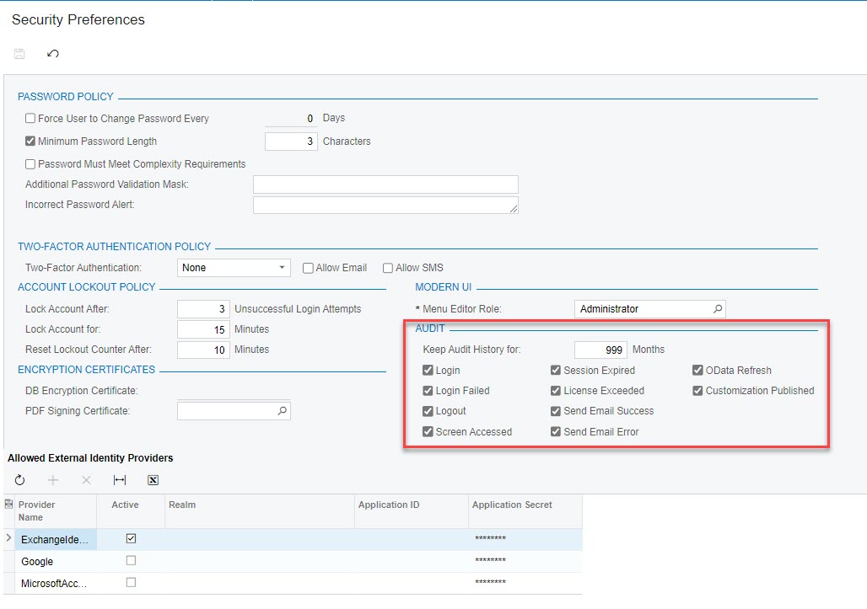Click the row arrow beside ExchangeIde
The height and width of the screenshot is (609, 867).
[x=8, y=537]
